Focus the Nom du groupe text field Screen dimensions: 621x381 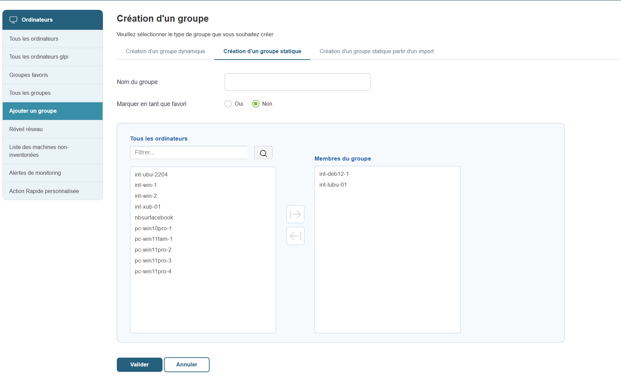(297, 82)
